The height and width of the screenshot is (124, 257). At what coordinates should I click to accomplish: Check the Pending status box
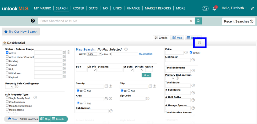pos(7,61)
